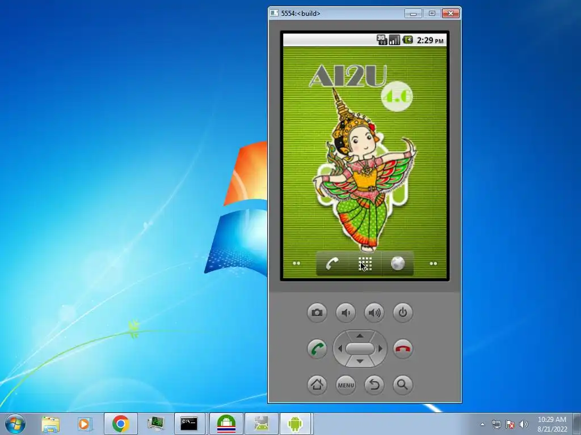Click the D-pad center select button

click(360, 348)
